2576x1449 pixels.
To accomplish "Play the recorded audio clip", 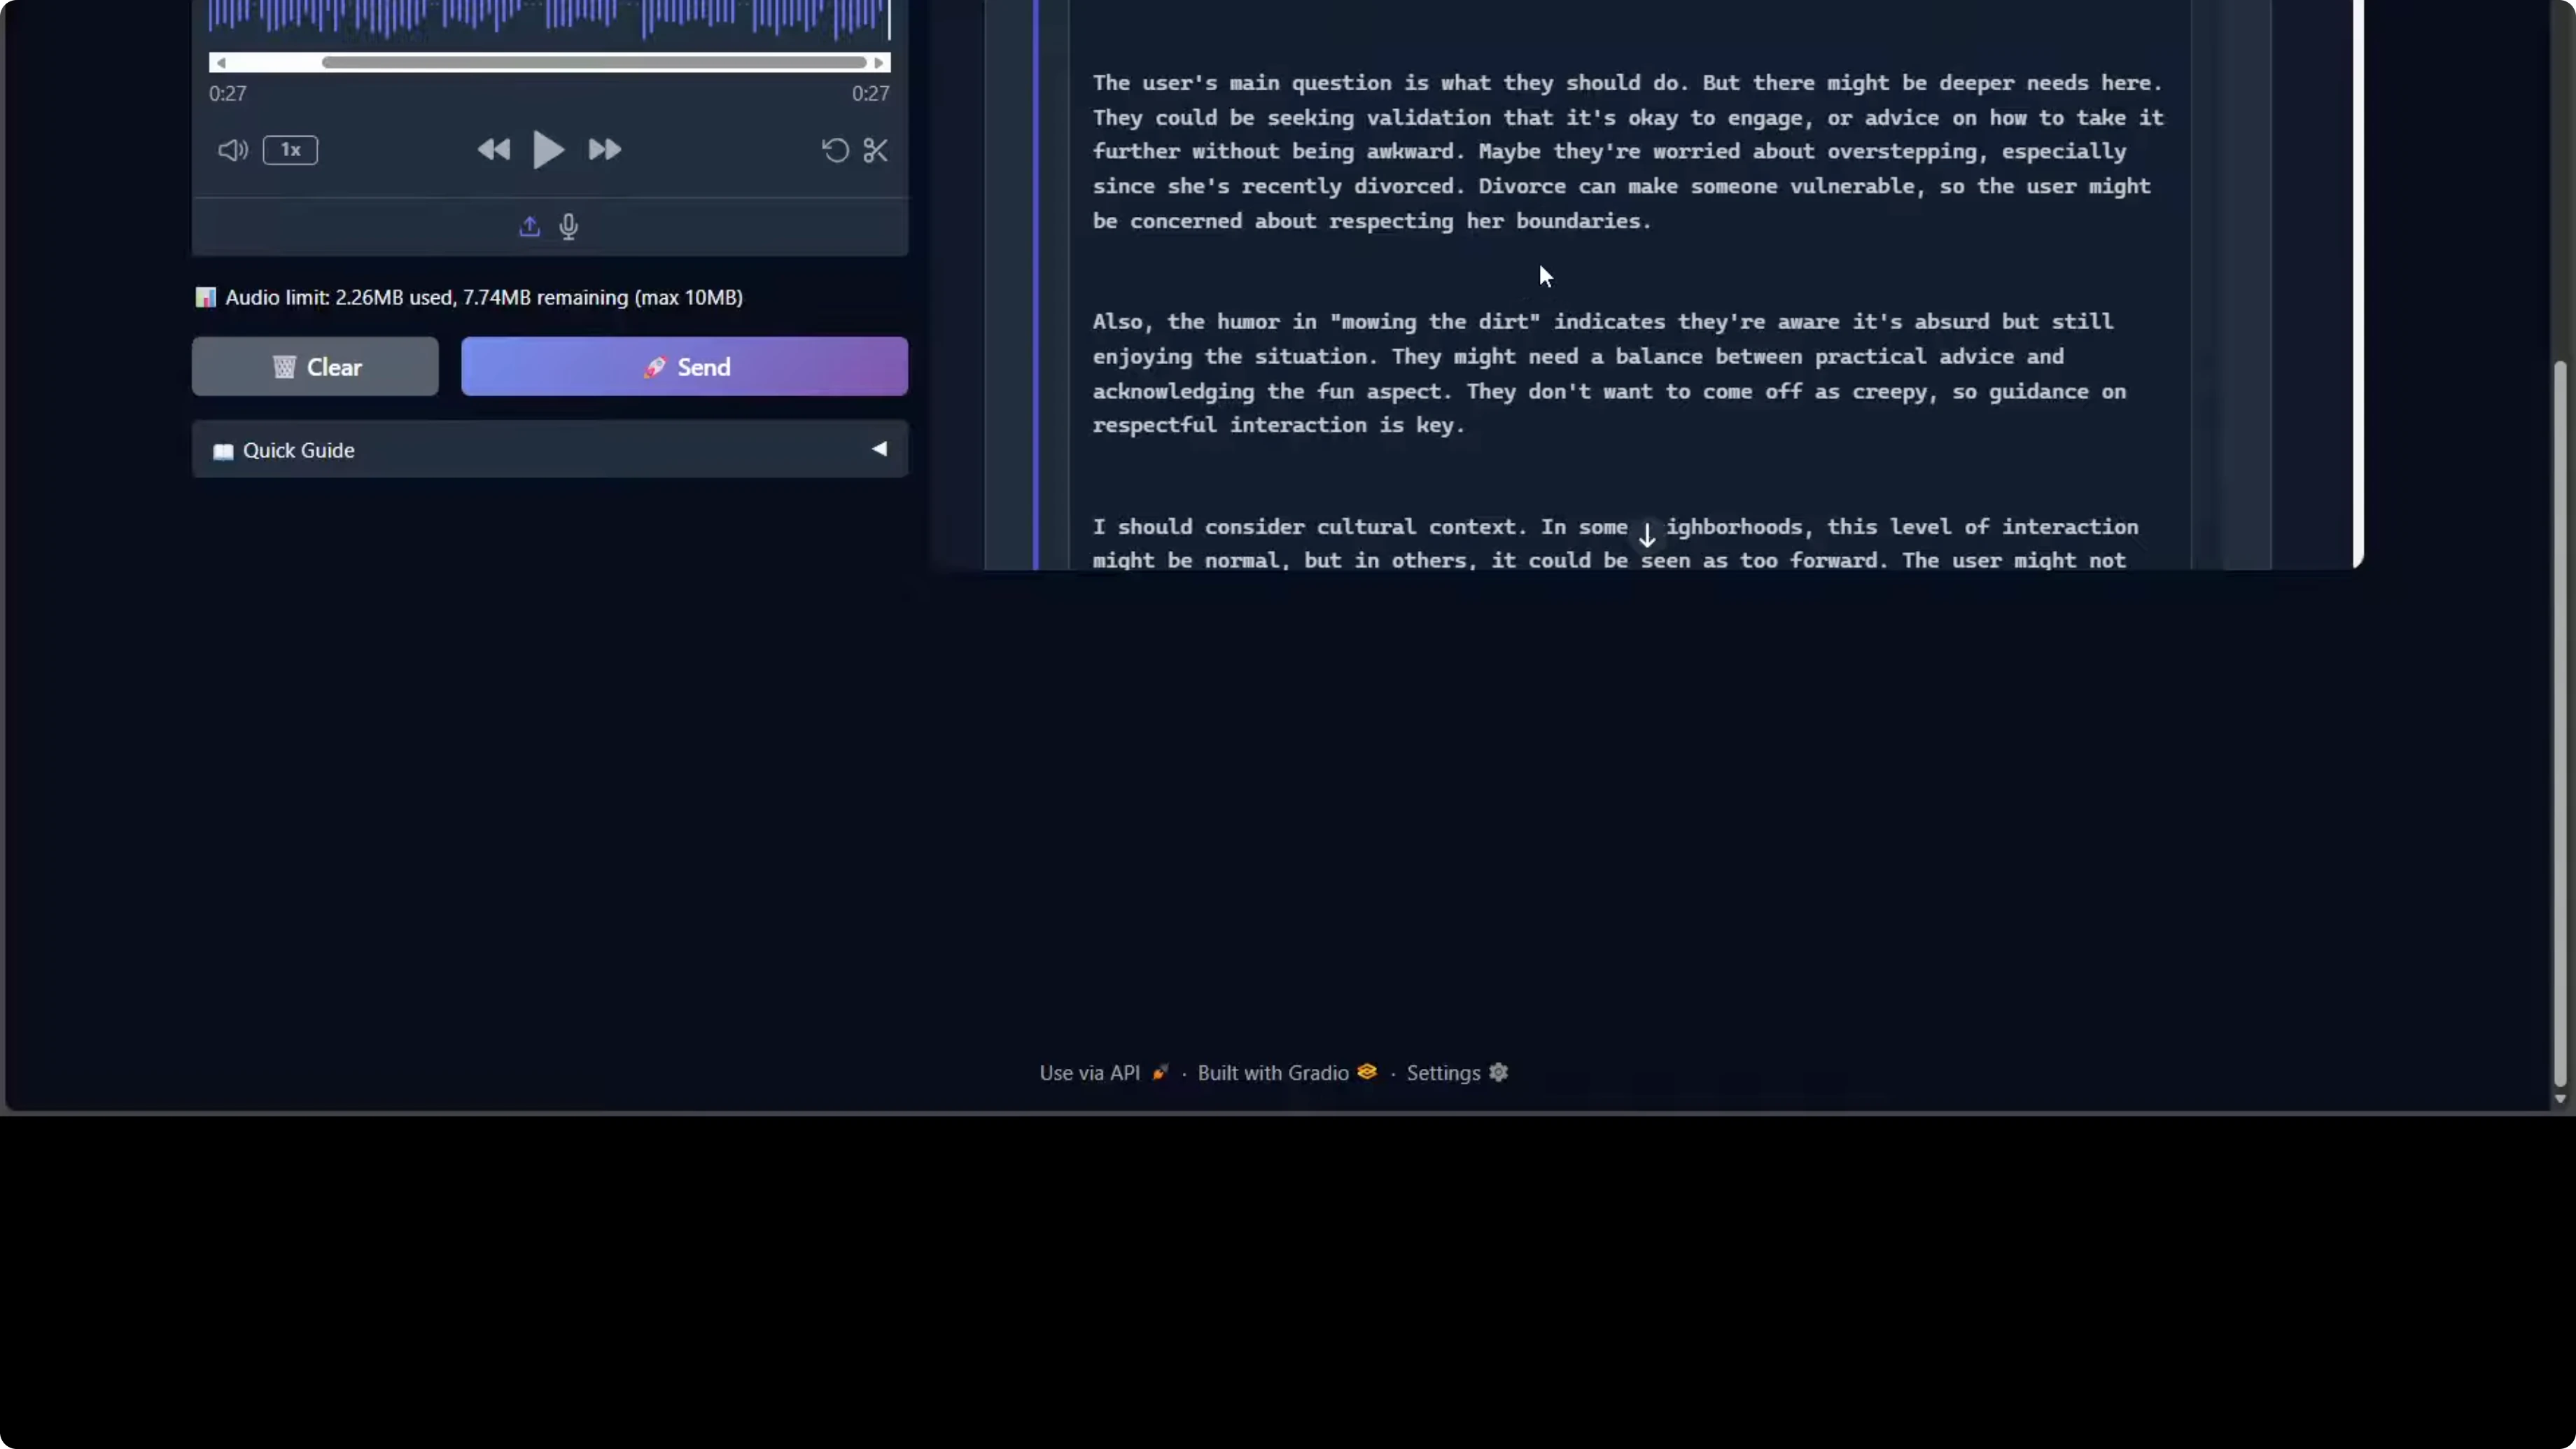I will 547,150.
